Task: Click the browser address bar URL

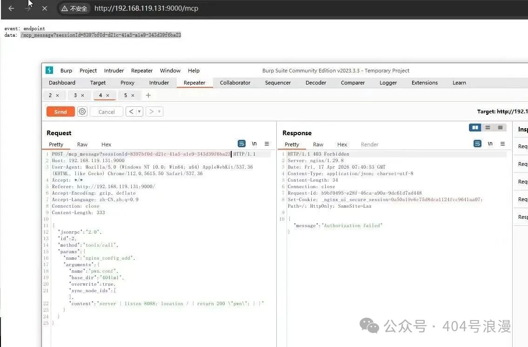Action: point(146,8)
